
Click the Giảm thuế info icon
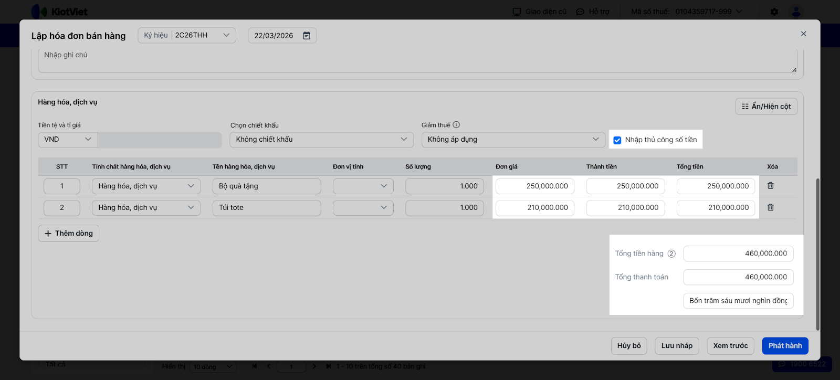coord(456,125)
